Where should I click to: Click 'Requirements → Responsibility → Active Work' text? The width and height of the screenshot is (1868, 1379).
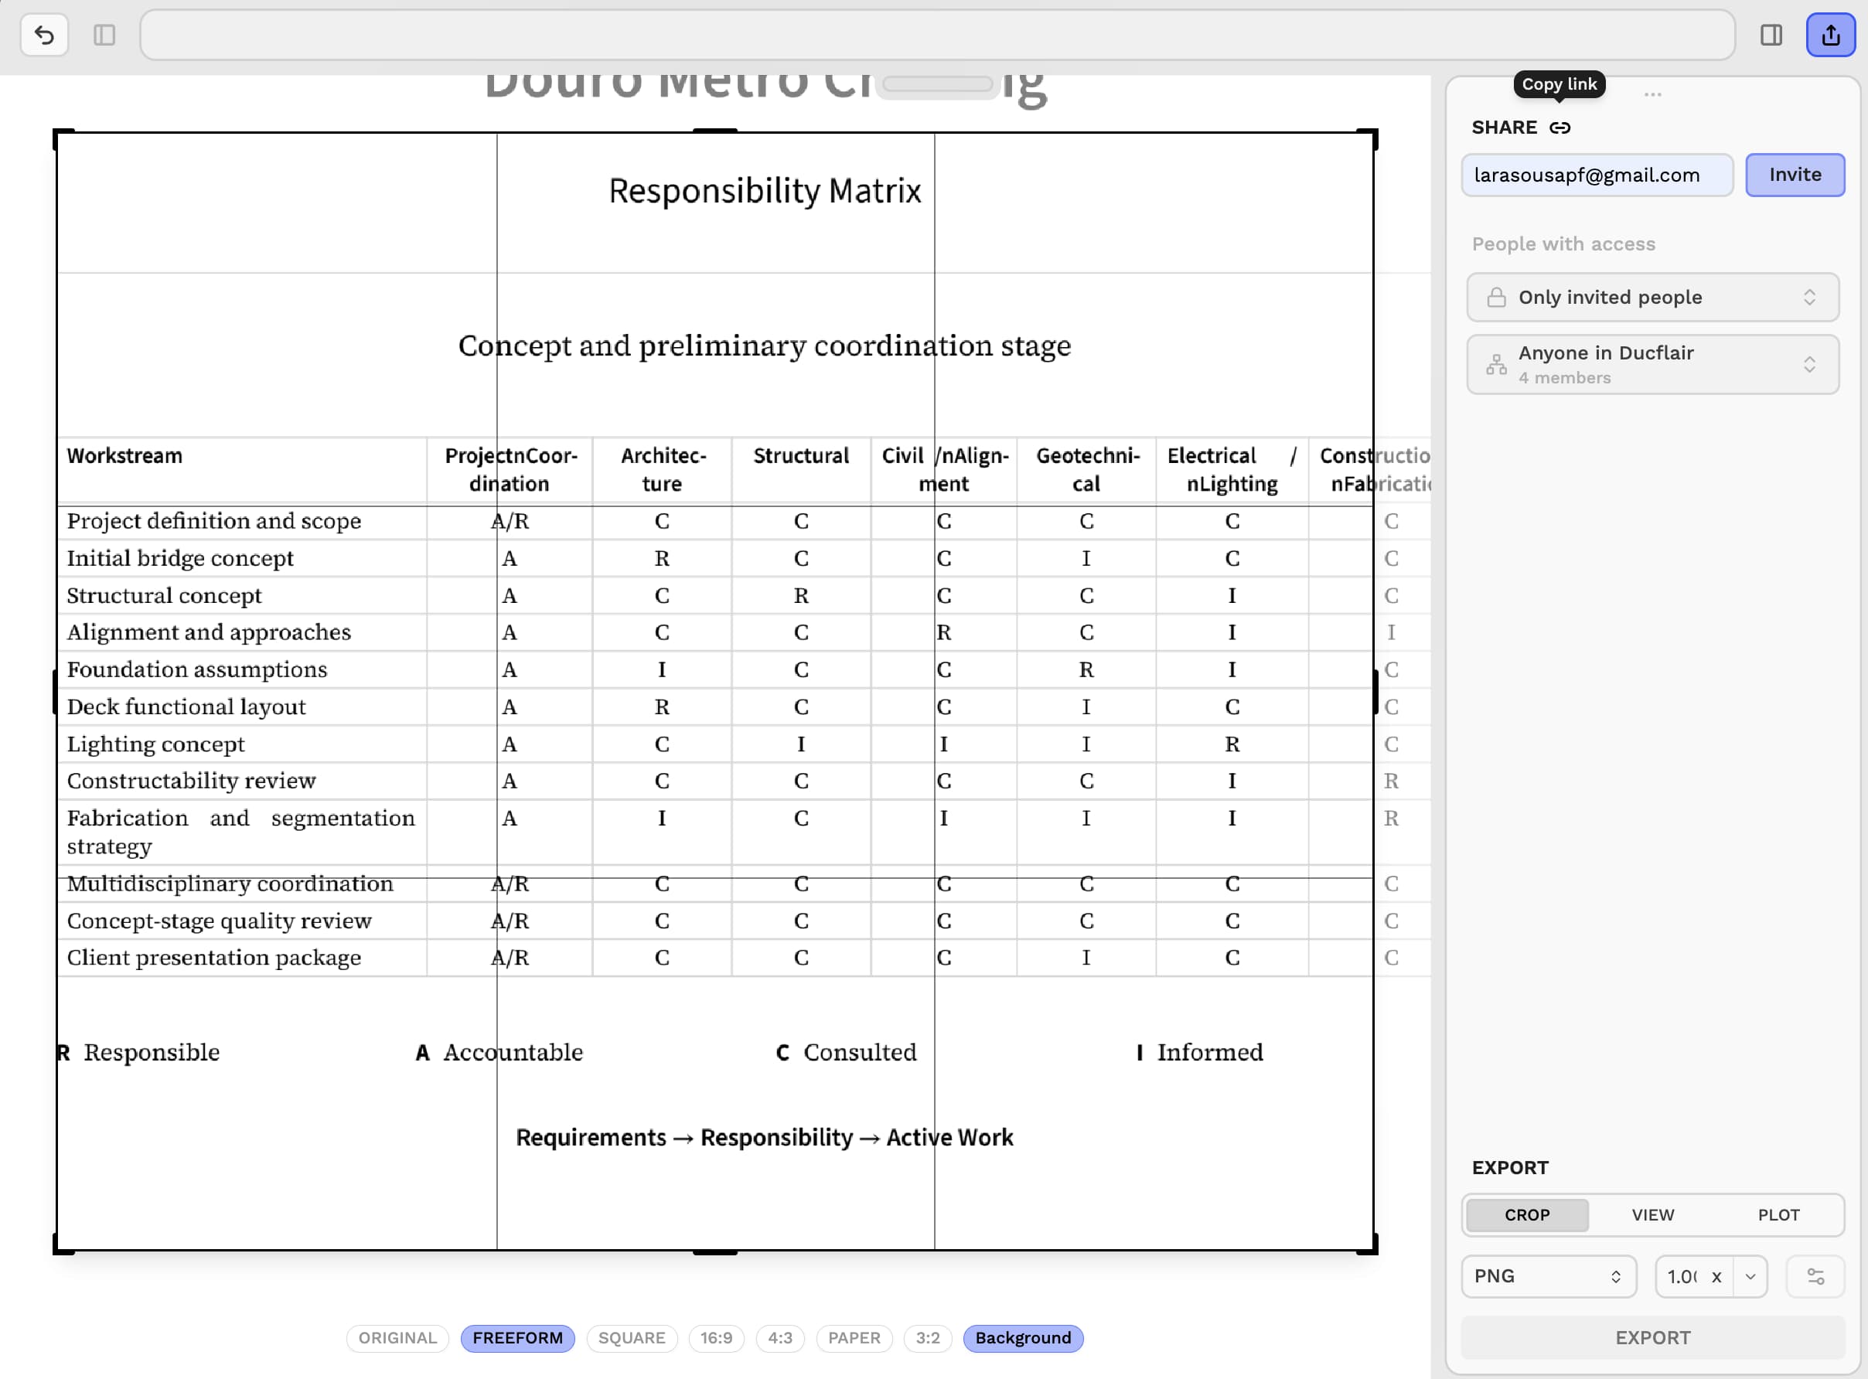coord(764,1138)
